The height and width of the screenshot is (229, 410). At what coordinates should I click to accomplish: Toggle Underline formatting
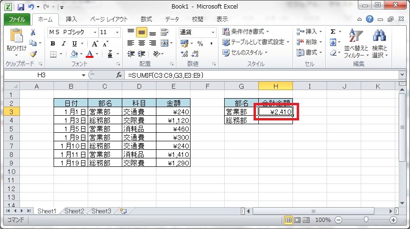tap(74, 44)
